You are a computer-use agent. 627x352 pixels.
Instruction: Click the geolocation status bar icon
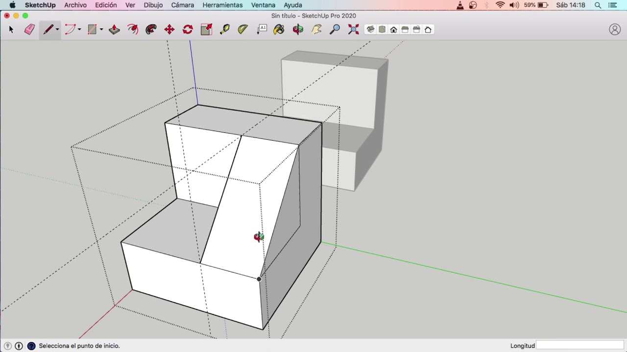pyautogui.click(x=7, y=346)
